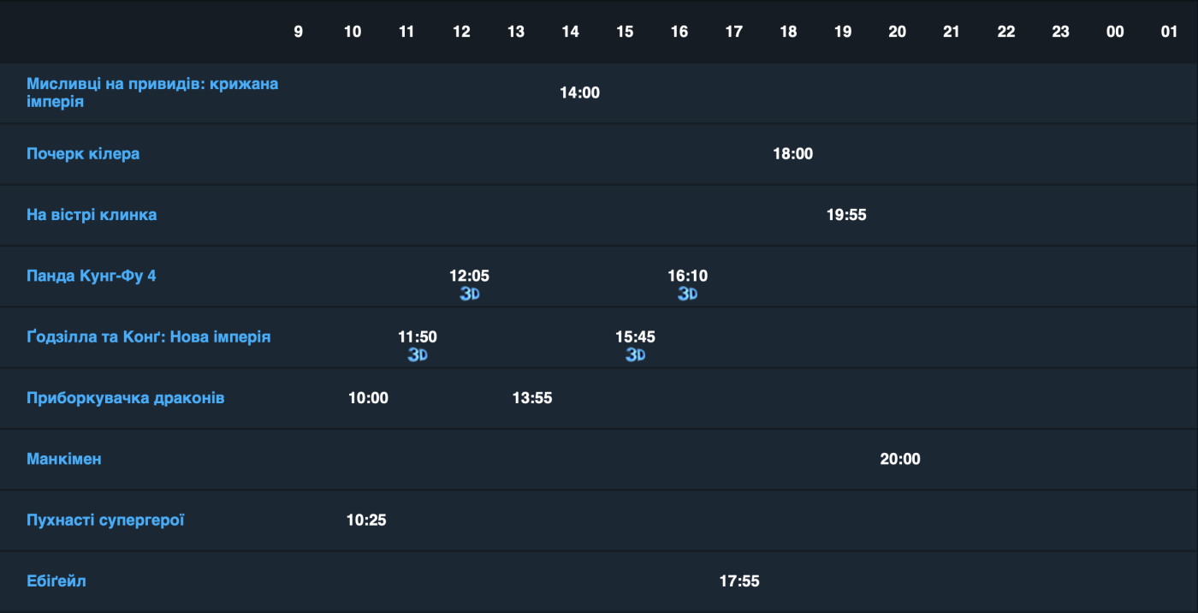
Task: Click 3D icon under 11:50 Ґодзілла showtime
Action: point(418,354)
